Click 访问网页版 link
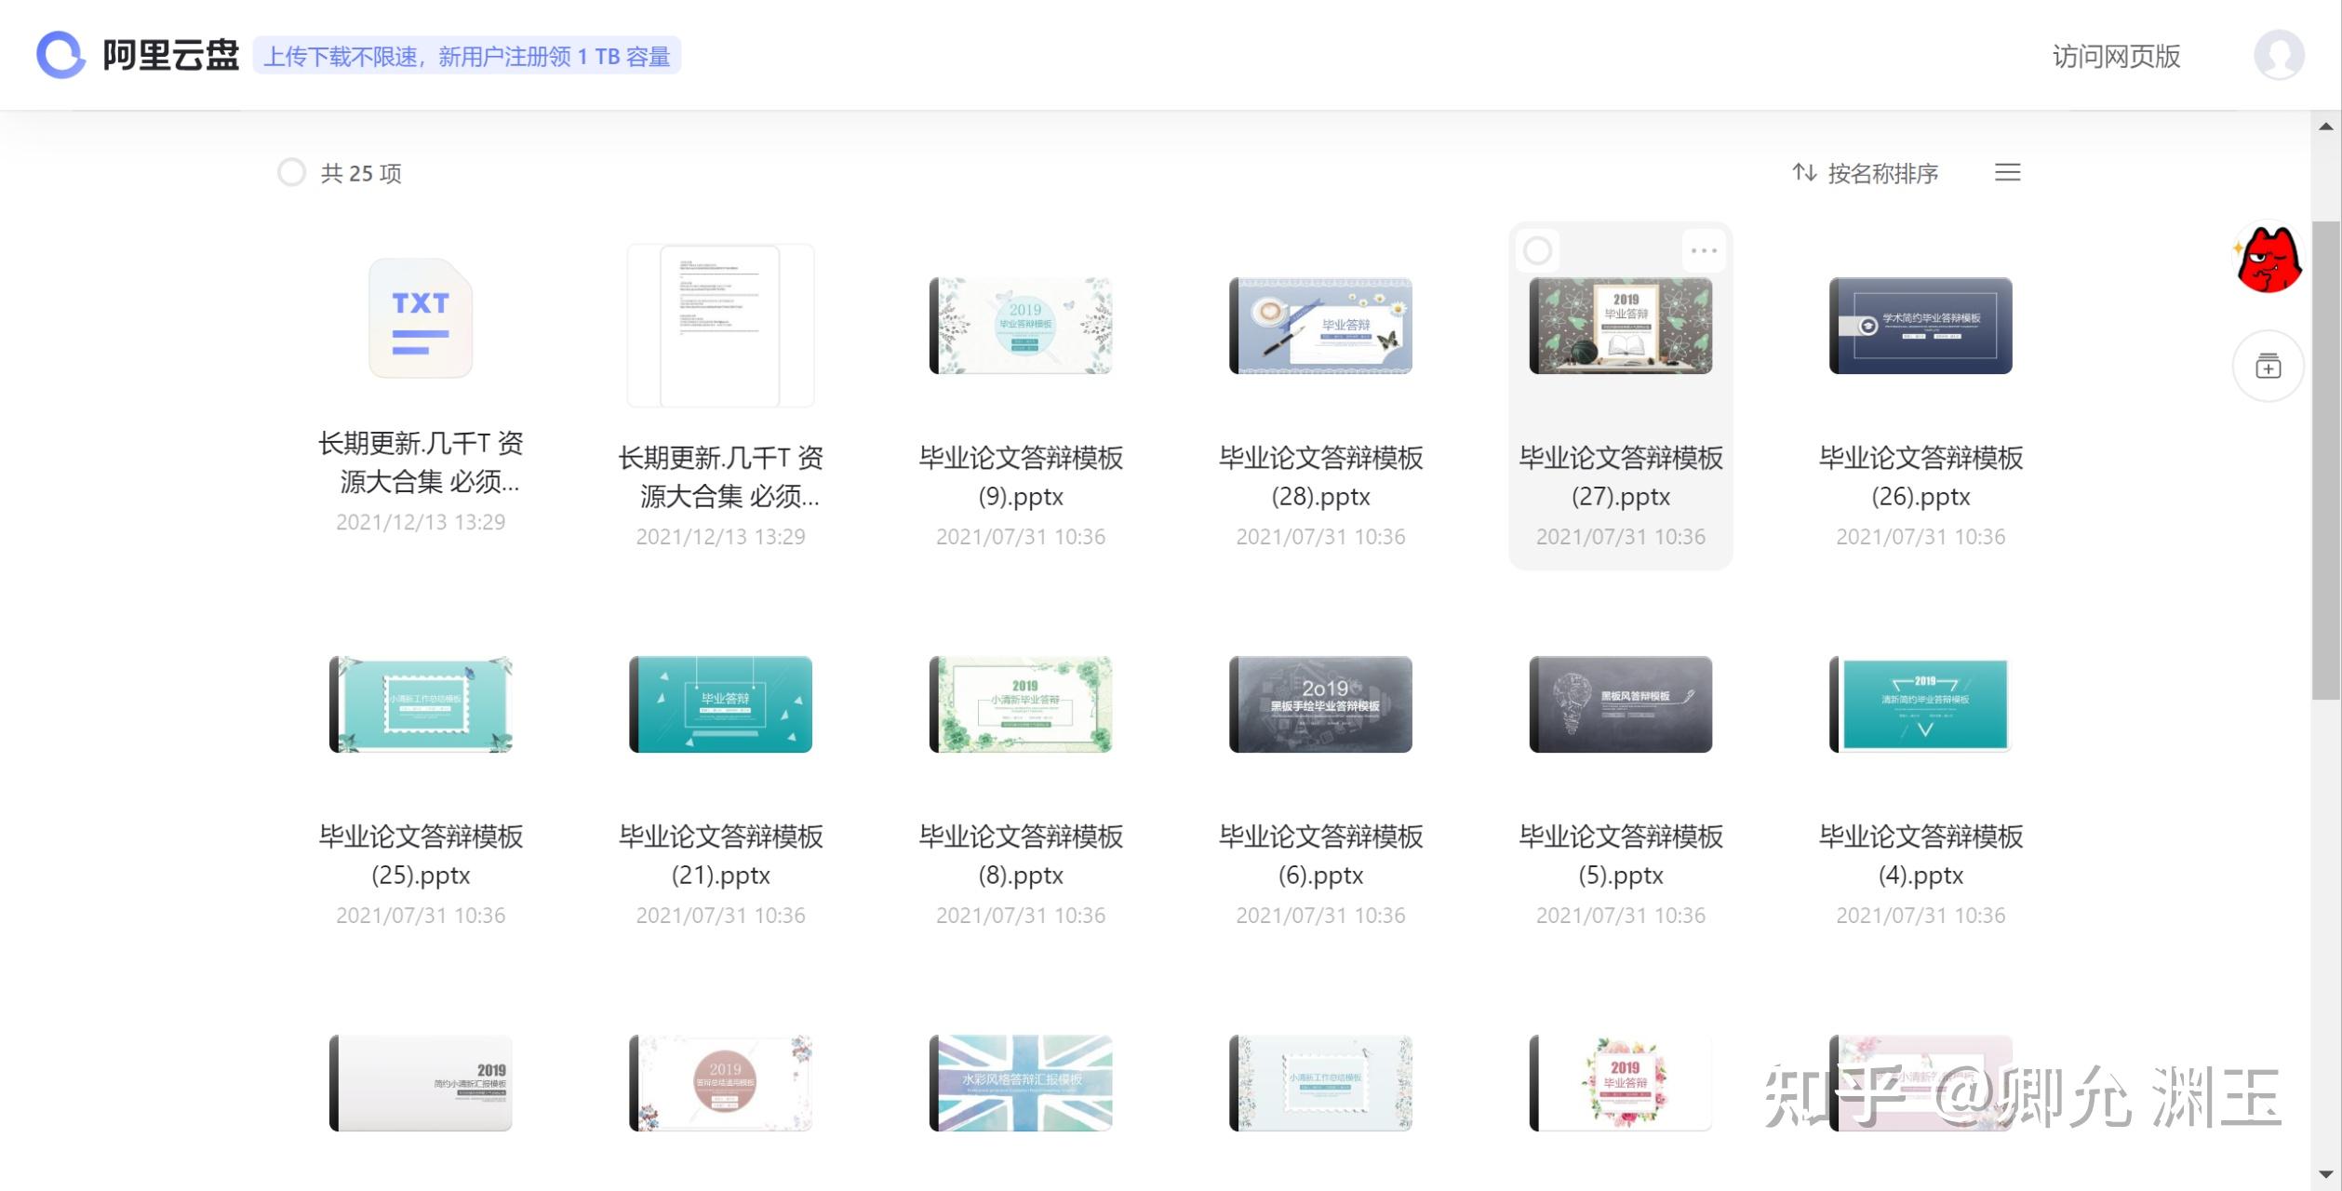This screenshot has height=1191, width=2342. click(x=2116, y=57)
